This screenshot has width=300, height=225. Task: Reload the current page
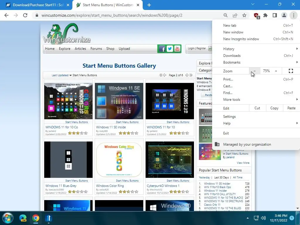click(x=25, y=15)
